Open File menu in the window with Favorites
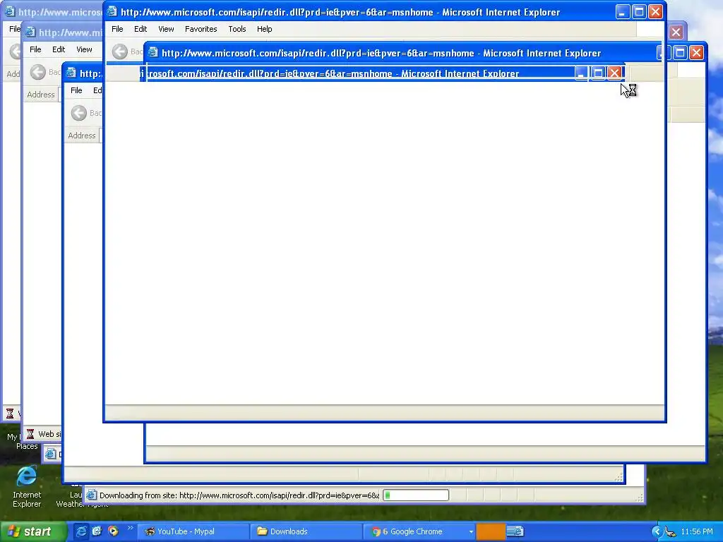The image size is (723, 542). [x=117, y=29]
